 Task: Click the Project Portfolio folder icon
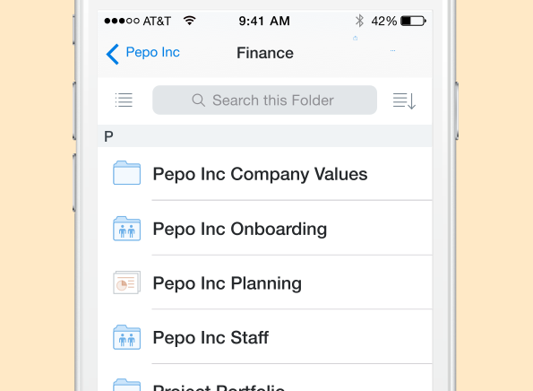(x=126, y=385)
